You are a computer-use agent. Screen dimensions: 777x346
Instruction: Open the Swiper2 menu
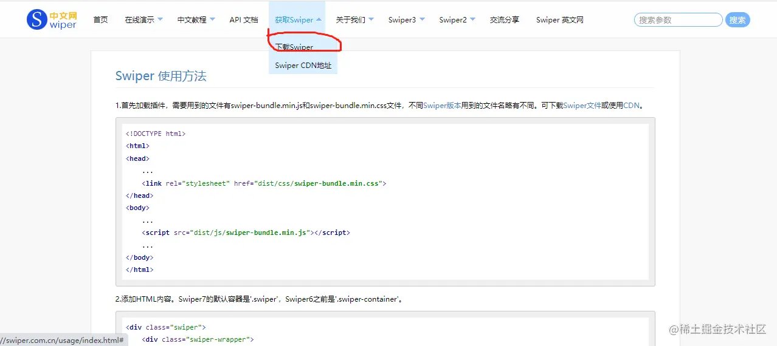[x=453, y=20]
